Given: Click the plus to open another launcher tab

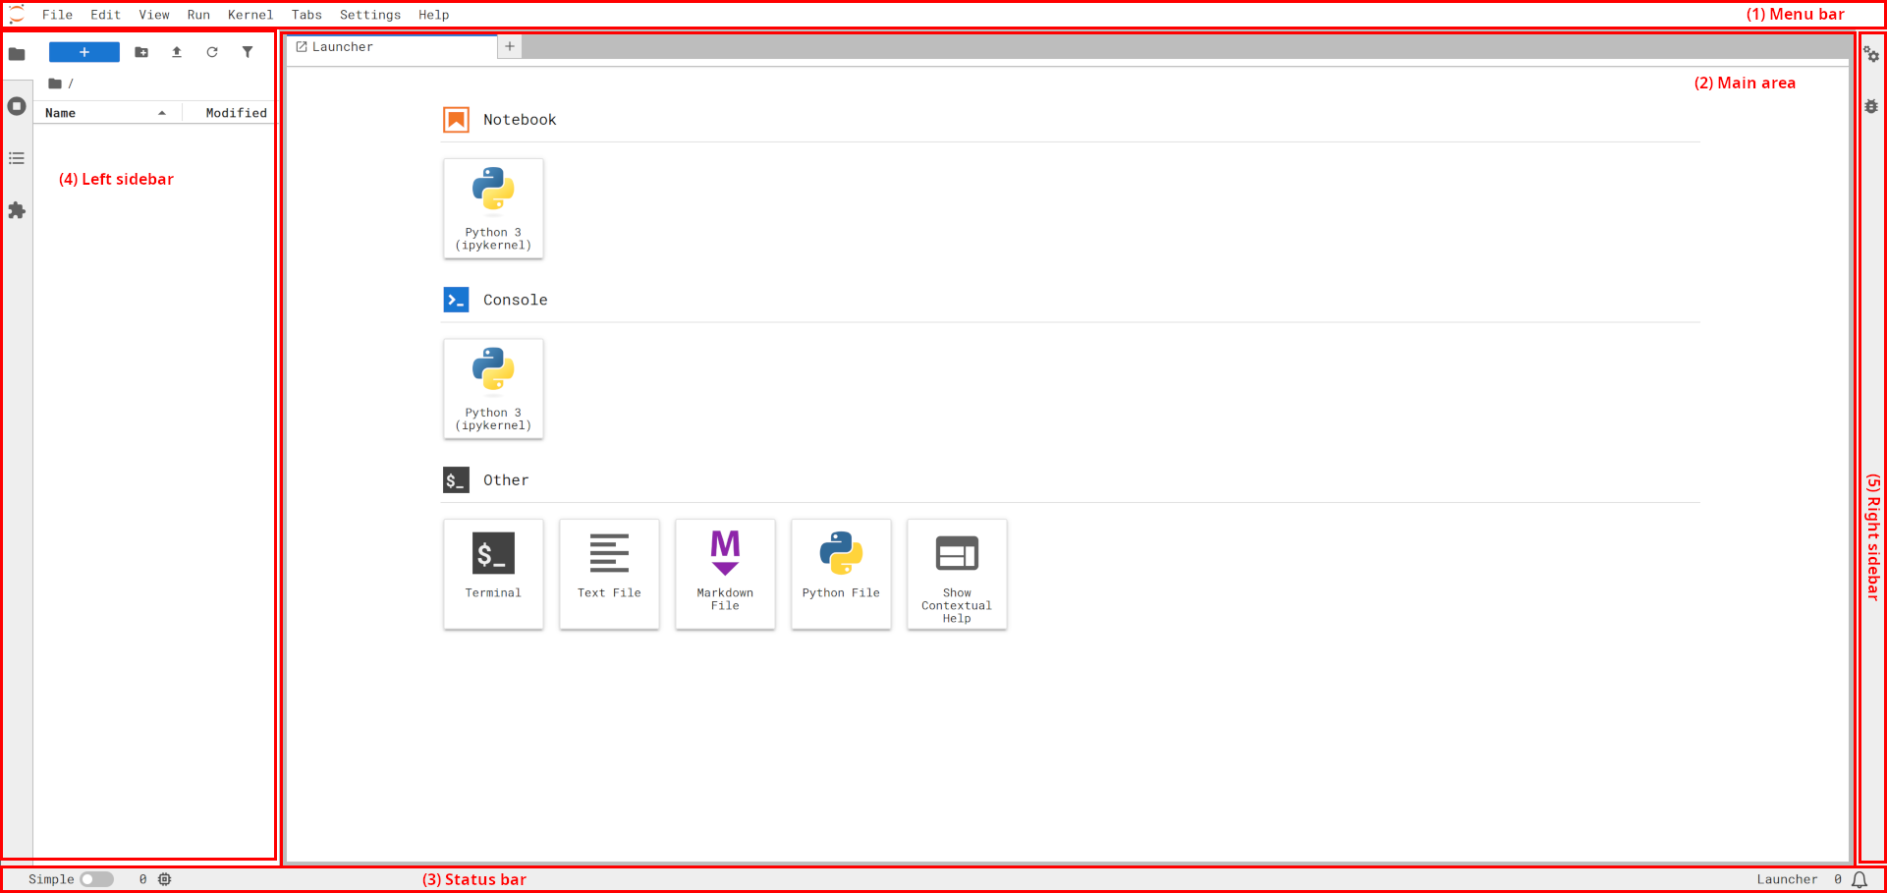Looking at the screenshot, I should click(509, 46).
